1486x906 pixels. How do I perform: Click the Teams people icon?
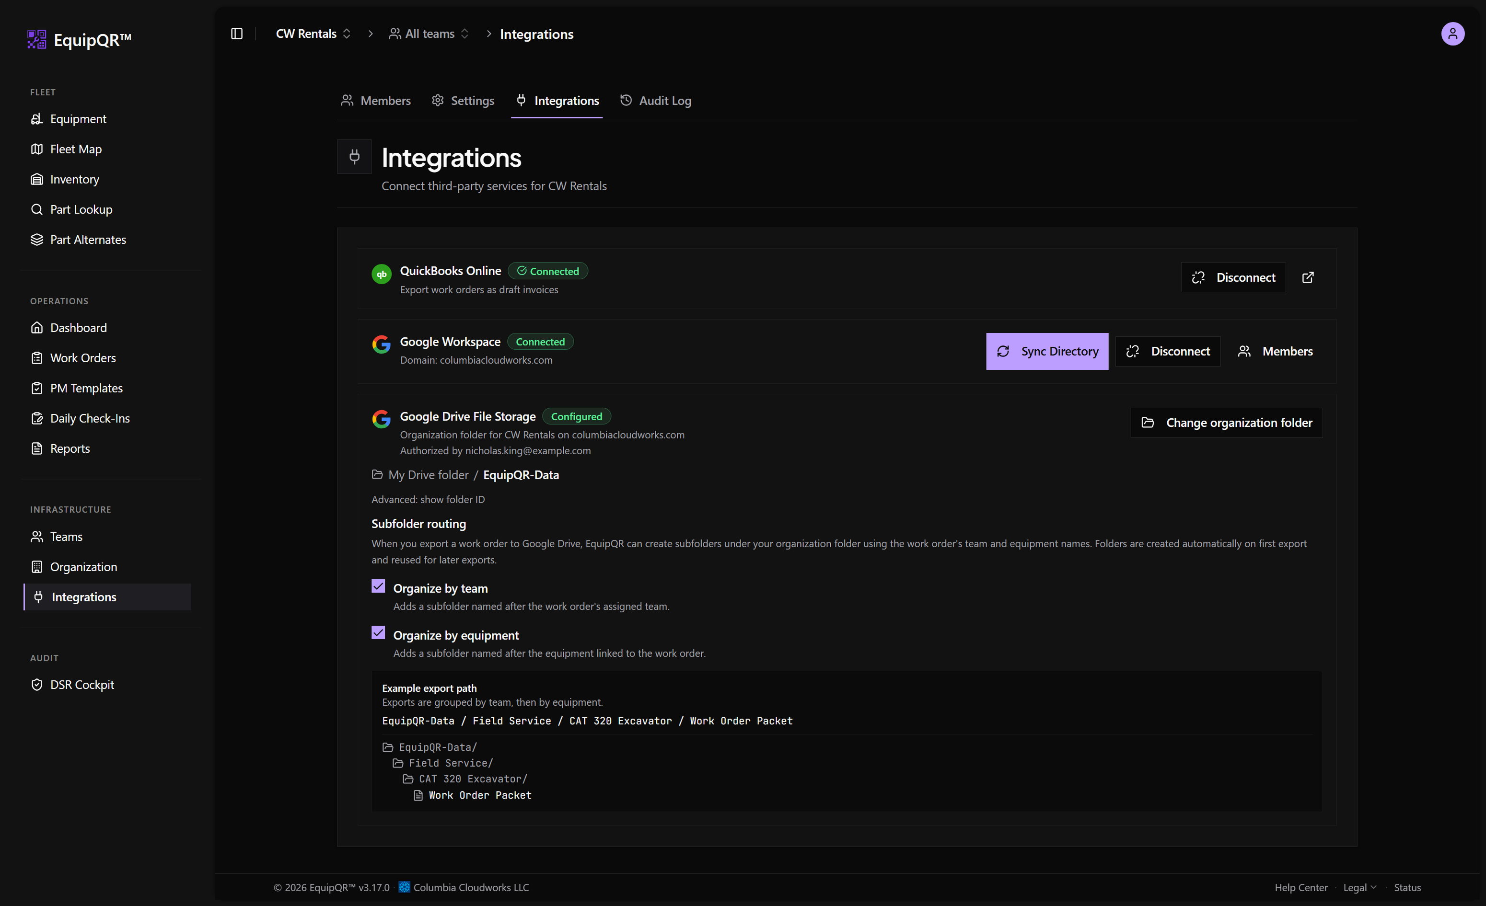[37, 536]
